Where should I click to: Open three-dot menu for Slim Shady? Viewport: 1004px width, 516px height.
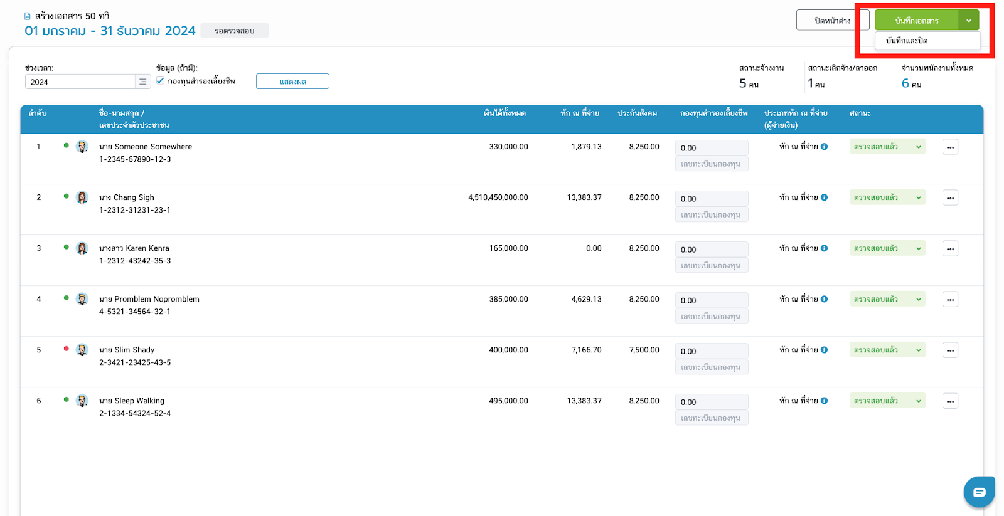pyautogui.click(x=950, y=350)
